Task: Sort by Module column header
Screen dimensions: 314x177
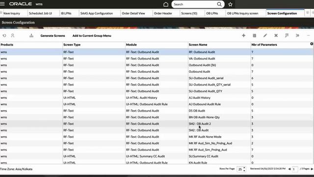Action: pyautogui.click(x=131, y=45)
